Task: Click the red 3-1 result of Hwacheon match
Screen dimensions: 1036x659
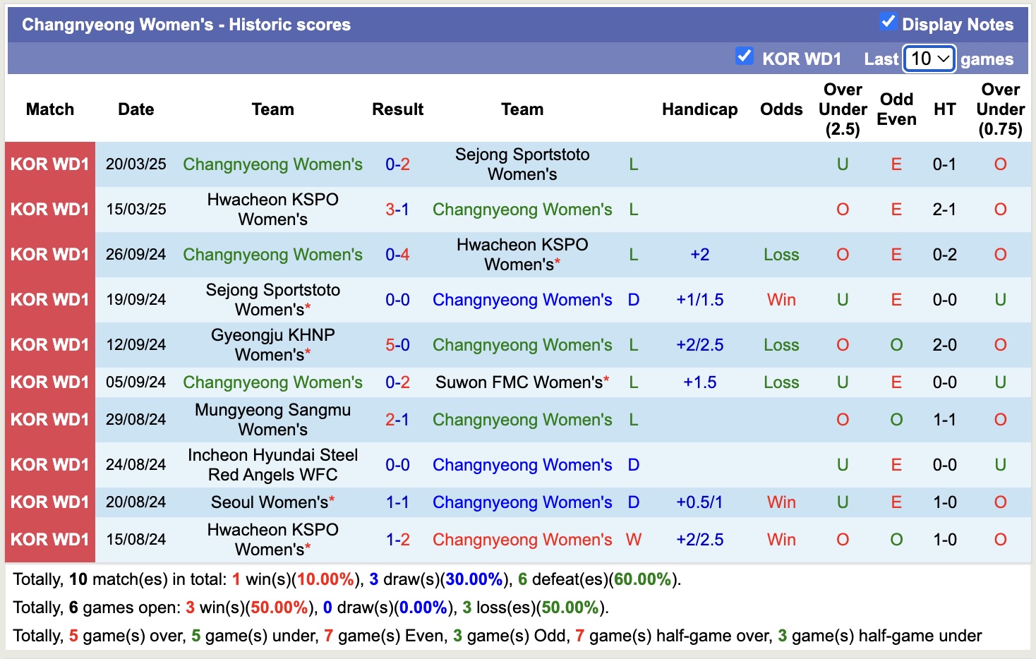Action: 397,209
